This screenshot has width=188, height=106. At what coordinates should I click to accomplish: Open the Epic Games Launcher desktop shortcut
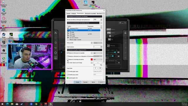pyautogui.click(x=4, y=44)
